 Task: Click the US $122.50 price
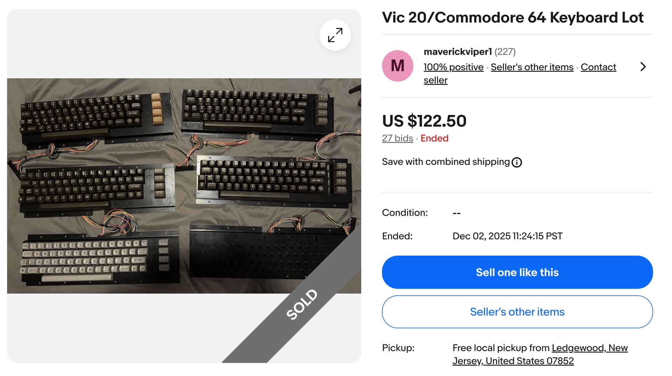424,121
